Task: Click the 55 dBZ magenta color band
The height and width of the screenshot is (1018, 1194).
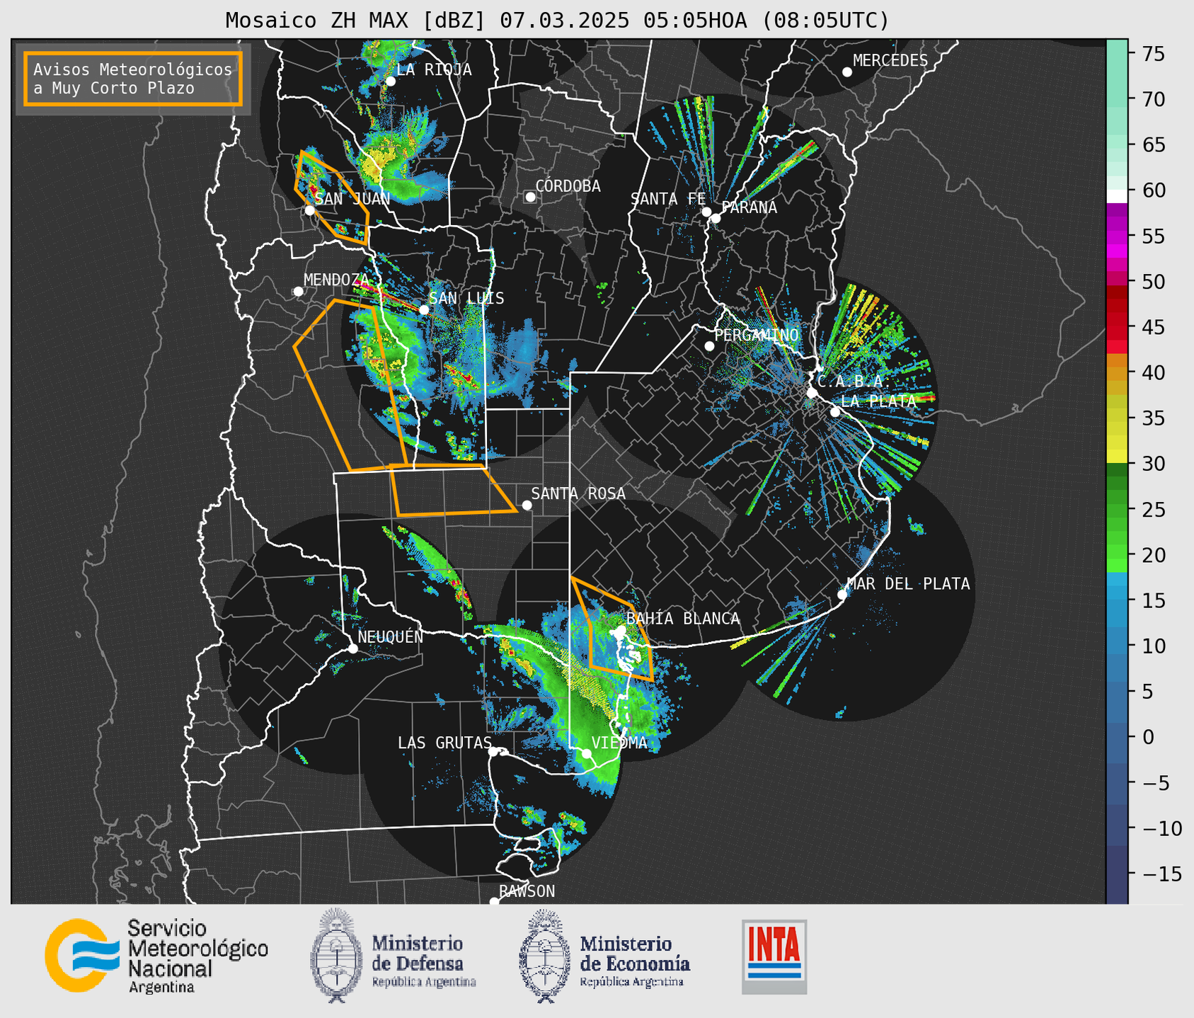Action: pyautogui.click(x=1116, y=236)
